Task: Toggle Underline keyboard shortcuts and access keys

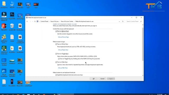Action: (56, 75)
